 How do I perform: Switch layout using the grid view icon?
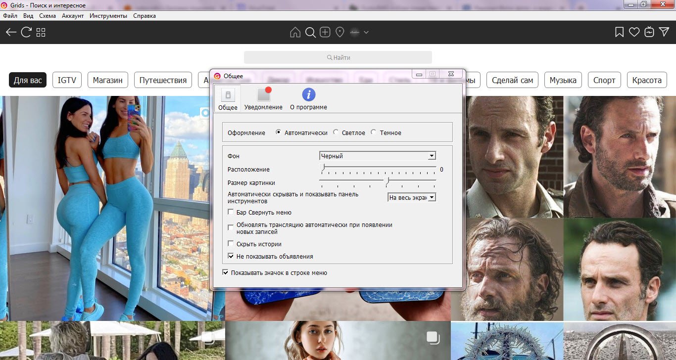(x=41, y=32)
